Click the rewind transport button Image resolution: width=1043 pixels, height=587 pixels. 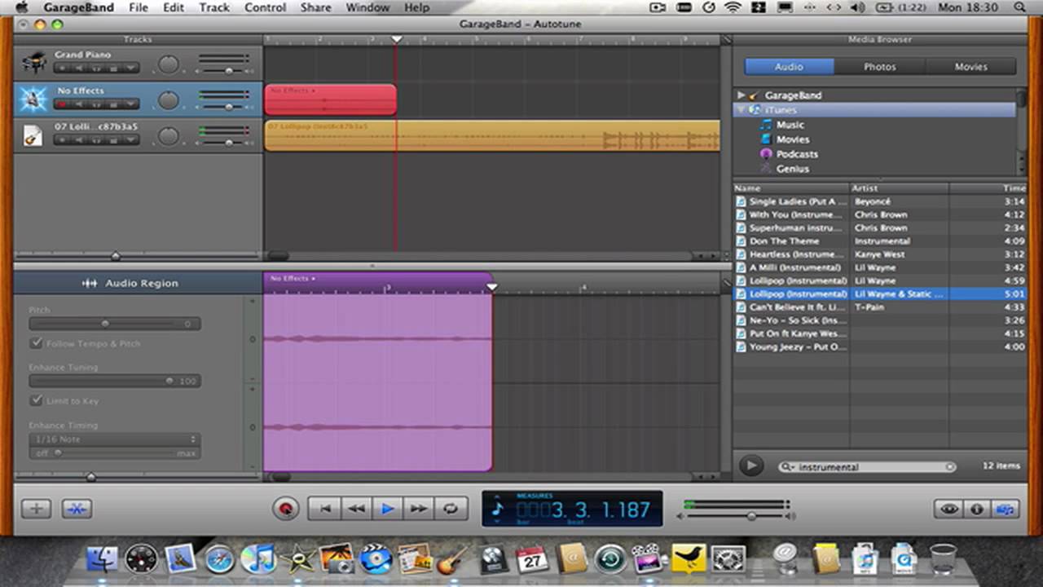tap(356, 509)
